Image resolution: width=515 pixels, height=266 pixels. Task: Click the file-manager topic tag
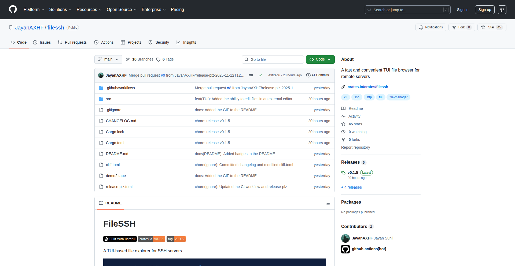click(x=398, y=97)
